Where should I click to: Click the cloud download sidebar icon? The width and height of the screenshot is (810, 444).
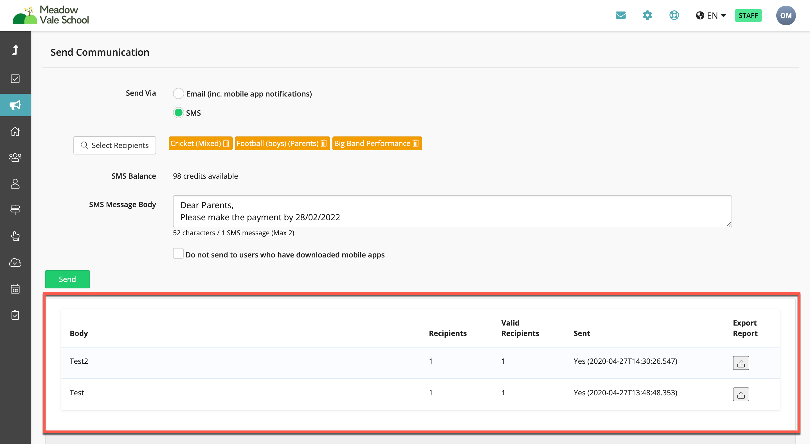[x=15, y=263]
